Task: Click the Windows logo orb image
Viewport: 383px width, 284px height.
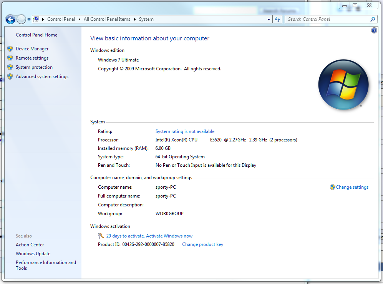Action: pos(343,85)
